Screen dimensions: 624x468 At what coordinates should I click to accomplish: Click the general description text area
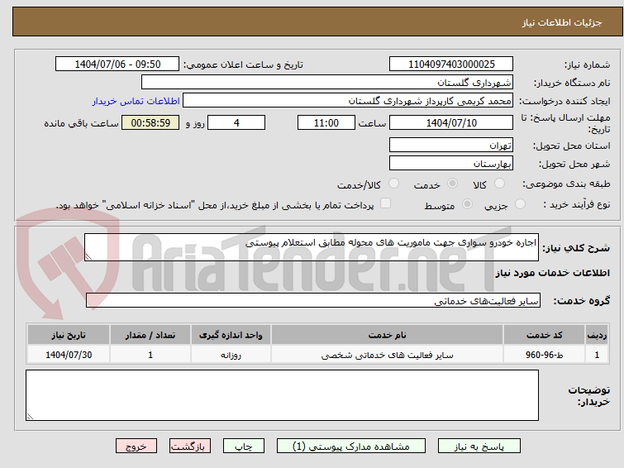[312, 247]
